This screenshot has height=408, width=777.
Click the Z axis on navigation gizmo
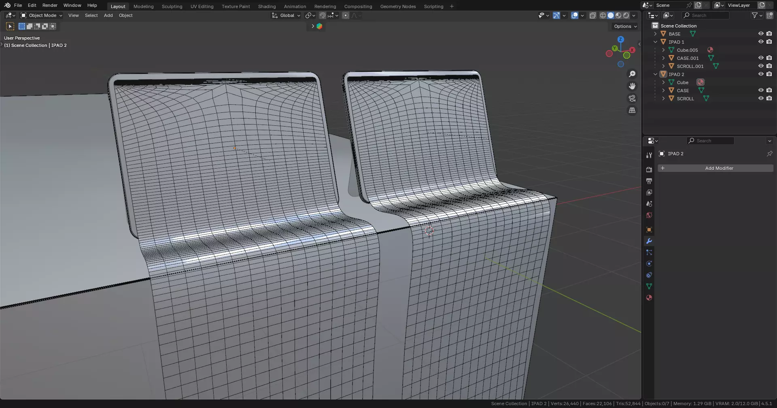(621, 39)
